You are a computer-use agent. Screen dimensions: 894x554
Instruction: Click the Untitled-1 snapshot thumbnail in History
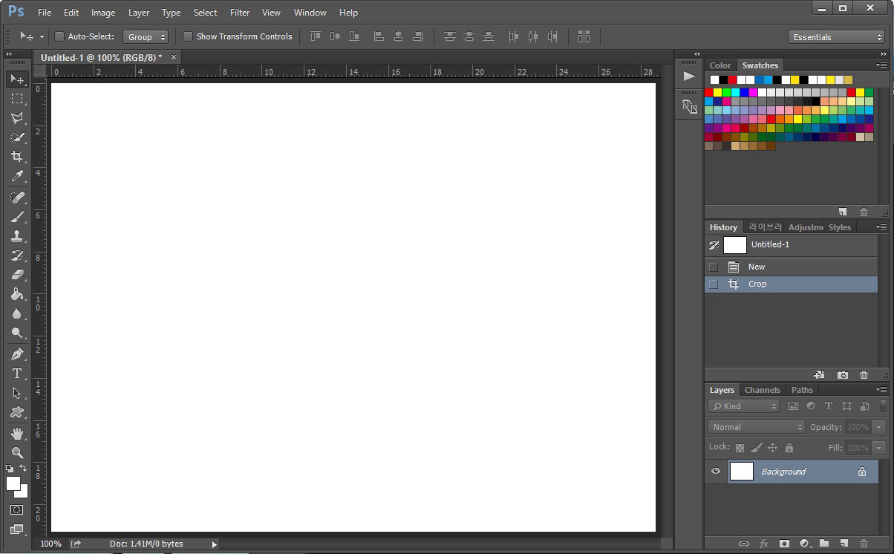click(x=735, y=245)
